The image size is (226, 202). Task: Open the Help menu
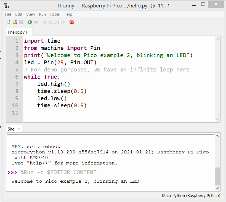[68, 14]
